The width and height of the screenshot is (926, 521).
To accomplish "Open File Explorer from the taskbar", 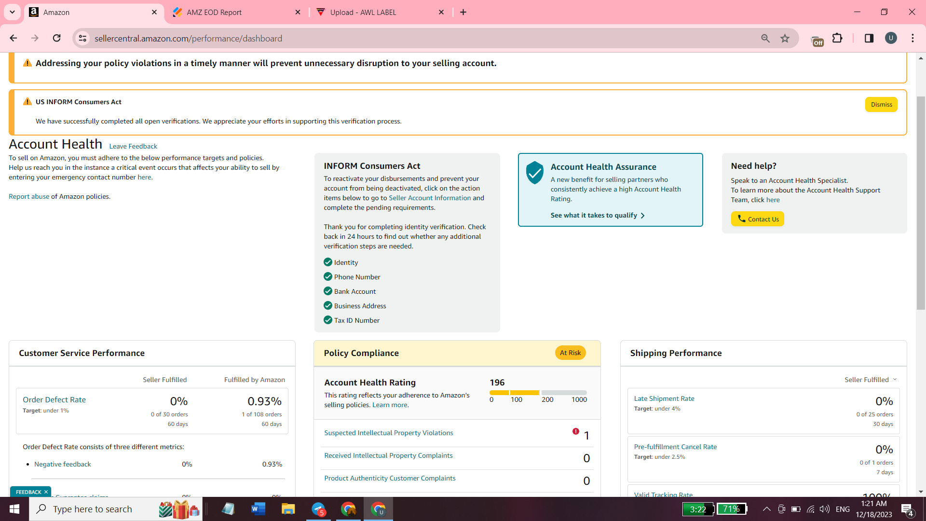I will tap(288, 509).
